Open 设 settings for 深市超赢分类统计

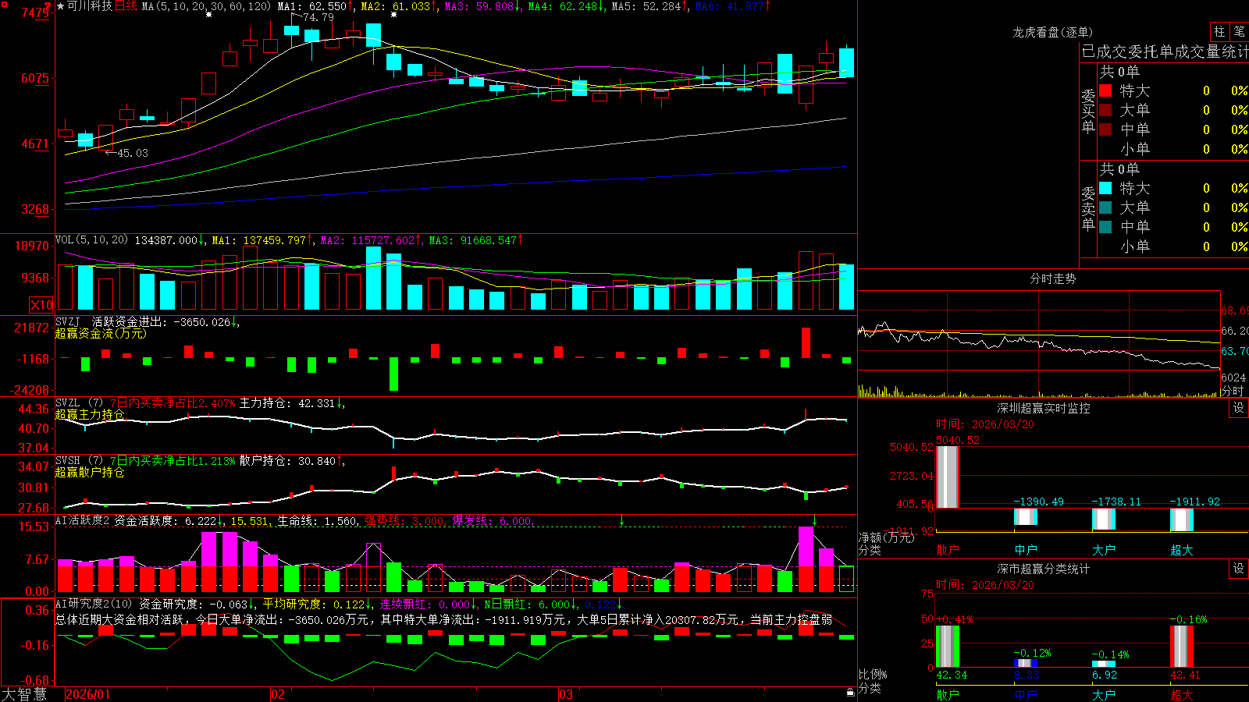click(x=1239, y=569)
